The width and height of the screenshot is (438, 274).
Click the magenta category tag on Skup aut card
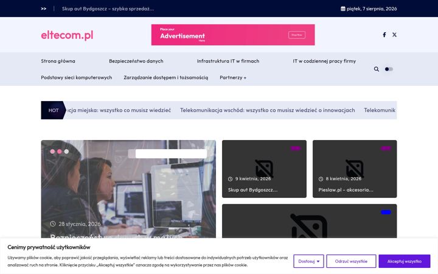pyautogui.click(x=296, y=148)
